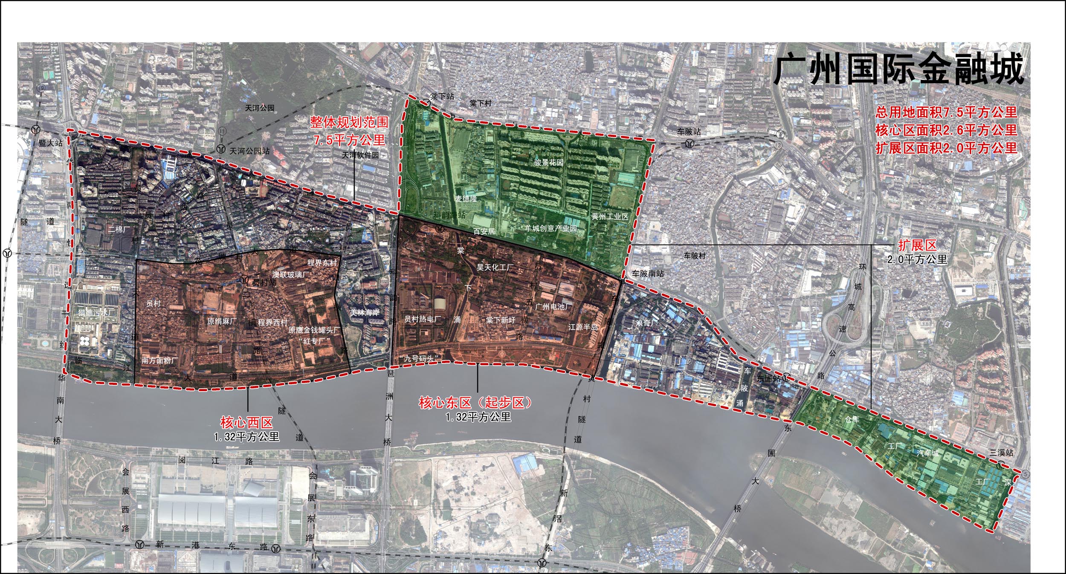Click the 羊城创意产业园 label
The image size is (1066, 574).
(551, 228)
